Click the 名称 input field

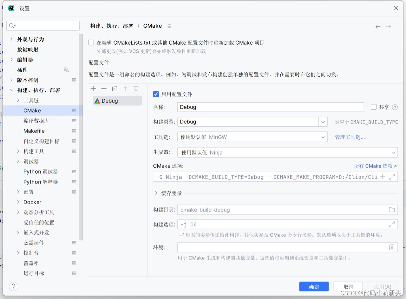point(271,107)
